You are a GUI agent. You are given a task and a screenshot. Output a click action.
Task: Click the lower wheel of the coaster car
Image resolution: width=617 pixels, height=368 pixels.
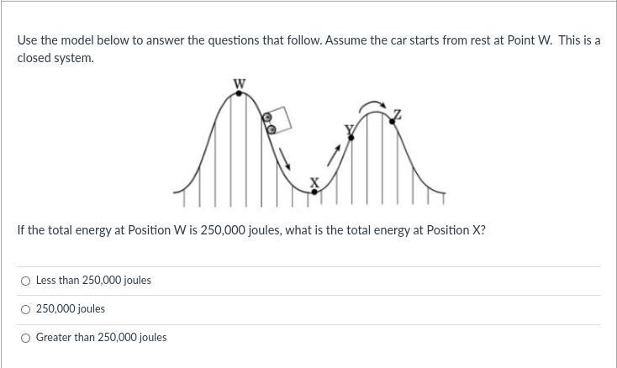(x=271, y=129)
